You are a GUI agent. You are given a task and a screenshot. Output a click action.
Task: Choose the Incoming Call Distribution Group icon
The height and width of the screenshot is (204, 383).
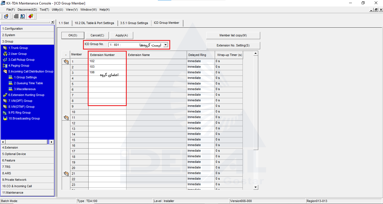pyautogui.click(x=5, y=71)
